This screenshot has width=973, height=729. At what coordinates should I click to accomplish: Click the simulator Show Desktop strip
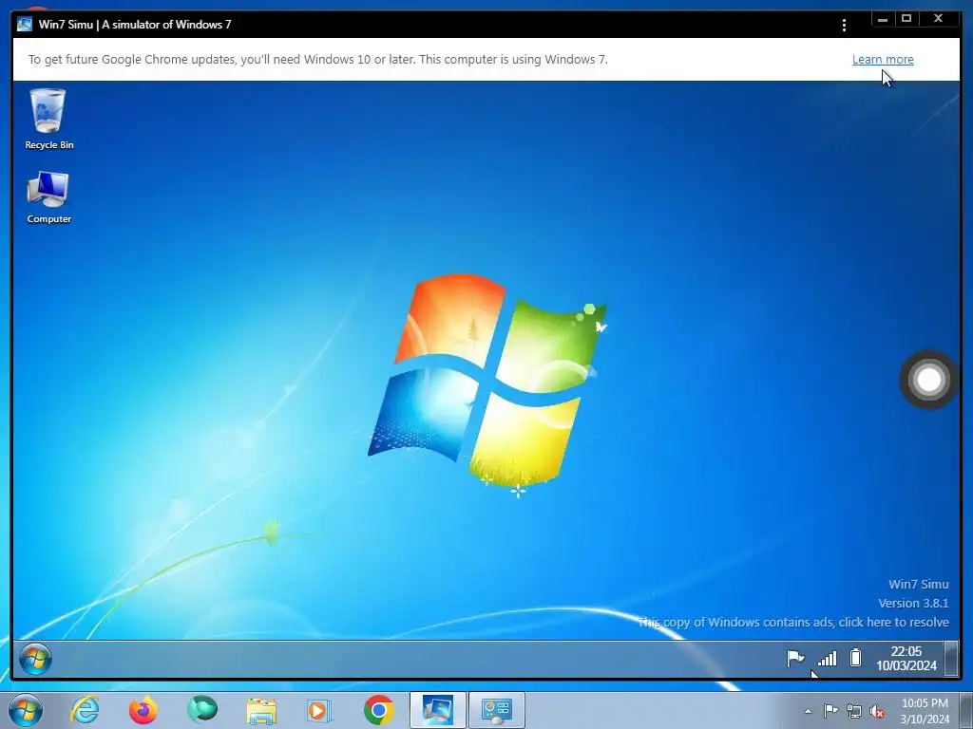tap(950, 659)
